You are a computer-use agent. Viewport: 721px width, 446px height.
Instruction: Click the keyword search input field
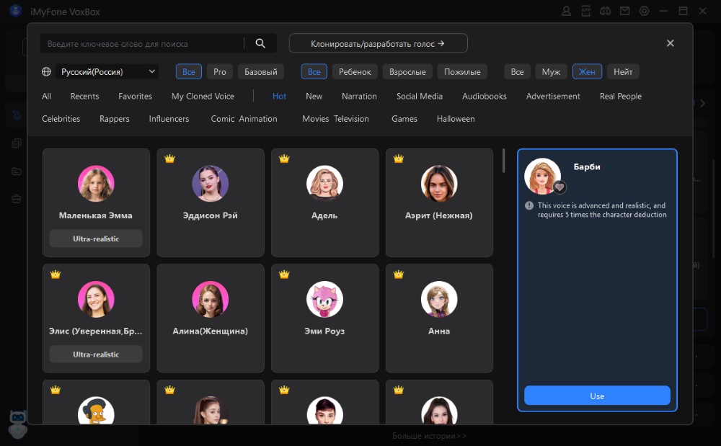tap(143, 44)
